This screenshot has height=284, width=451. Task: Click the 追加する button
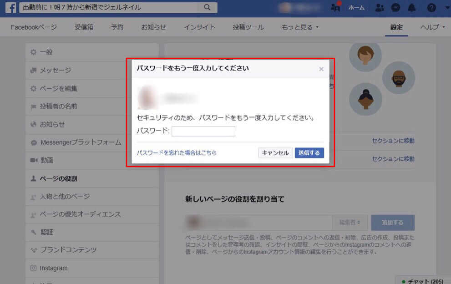[x=393, y=222]
